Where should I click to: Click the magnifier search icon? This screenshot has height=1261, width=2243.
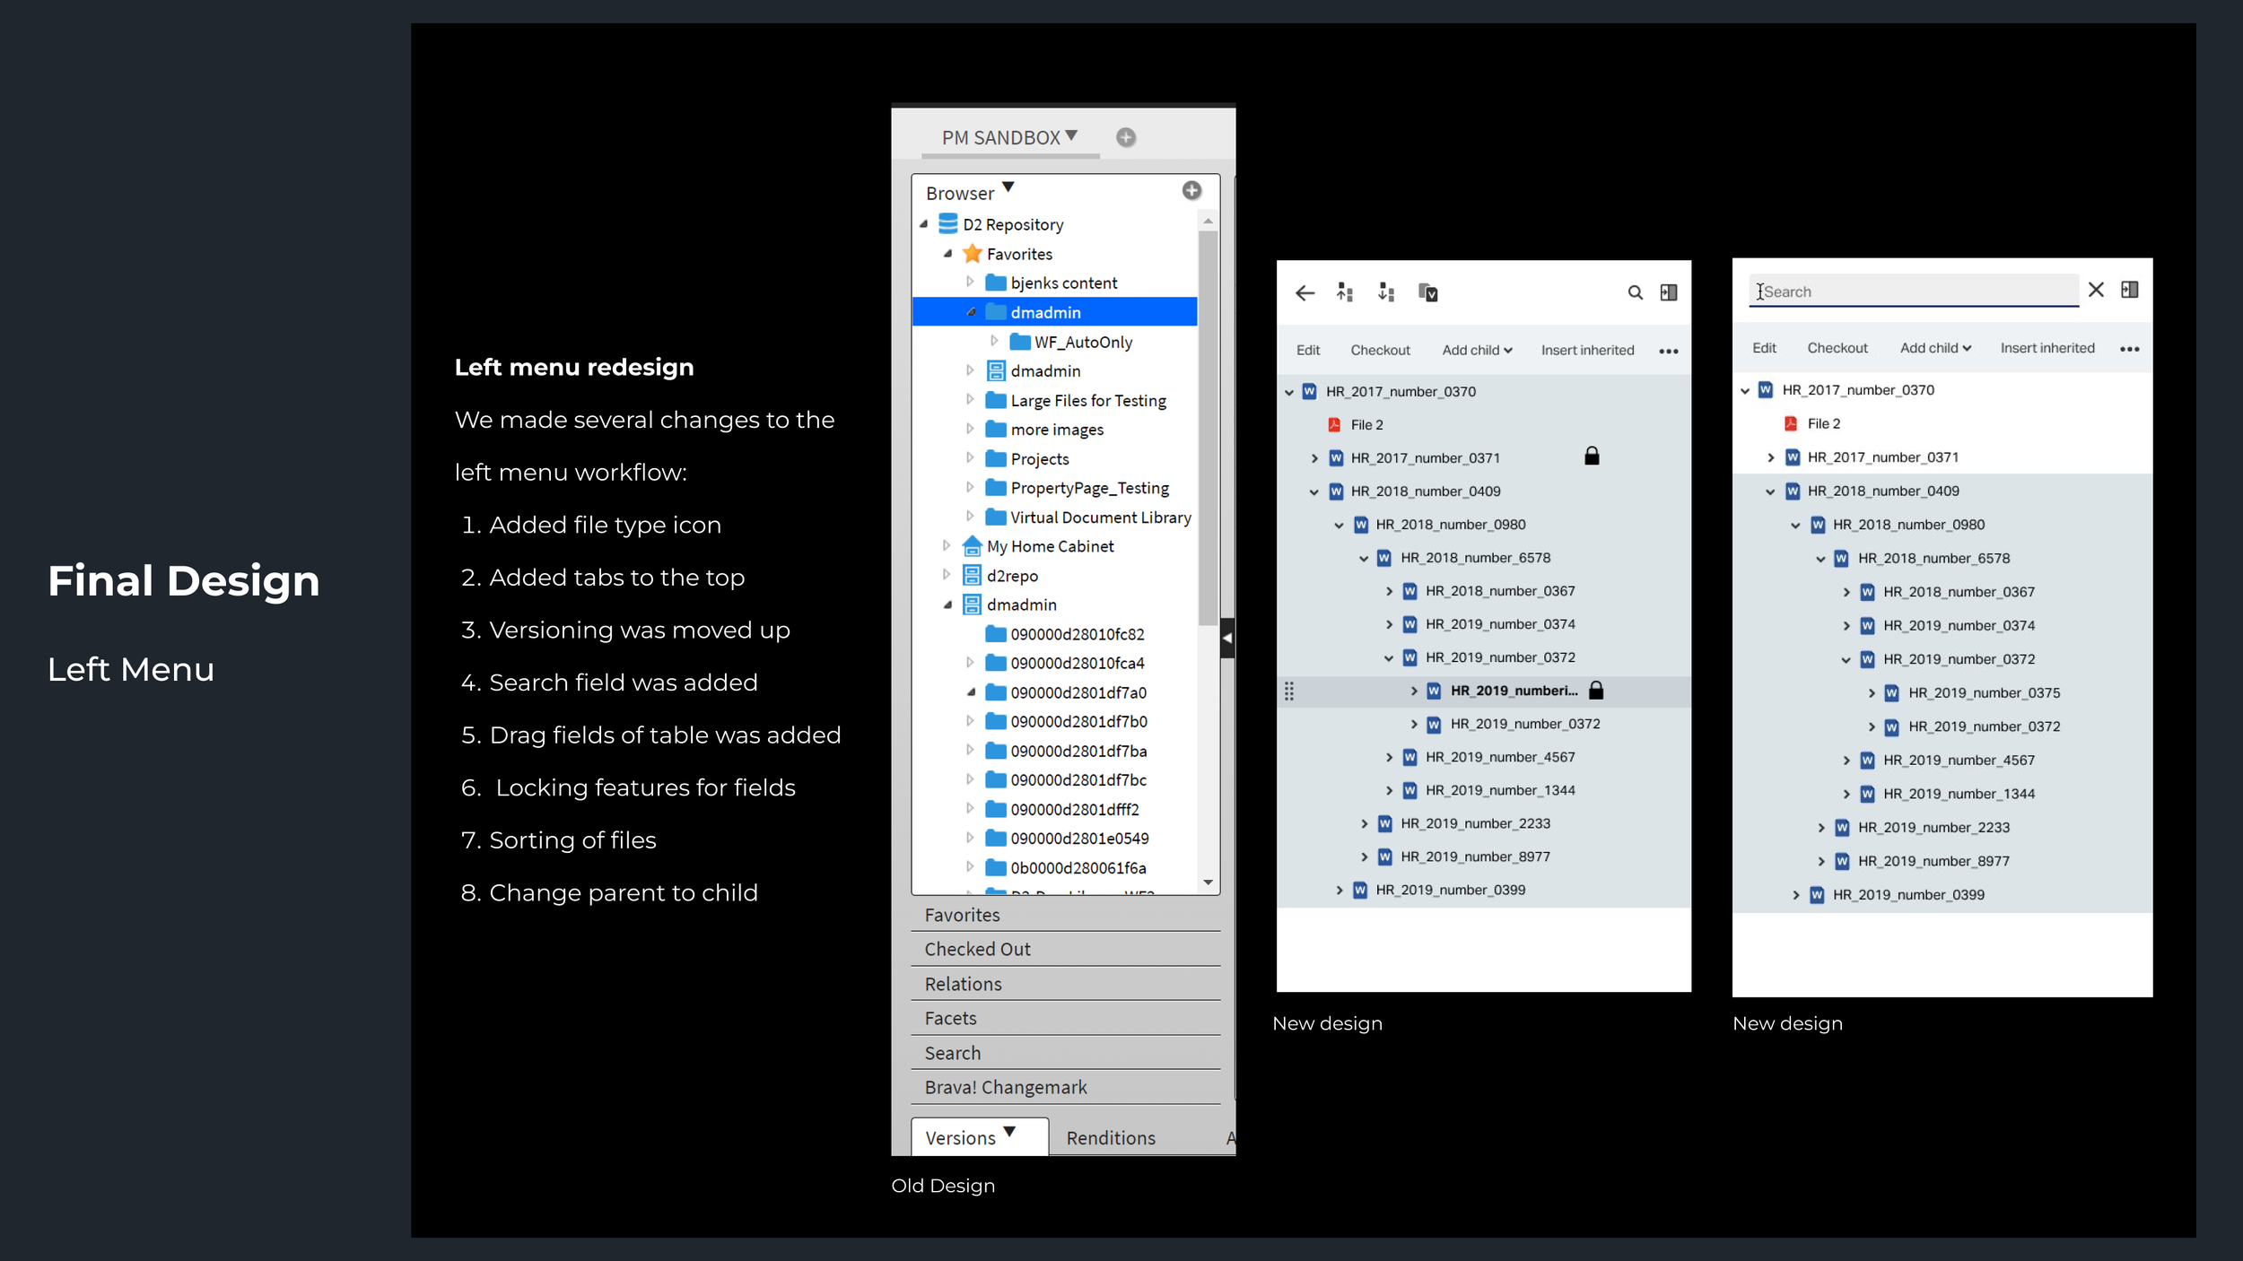pos(1635,292)
